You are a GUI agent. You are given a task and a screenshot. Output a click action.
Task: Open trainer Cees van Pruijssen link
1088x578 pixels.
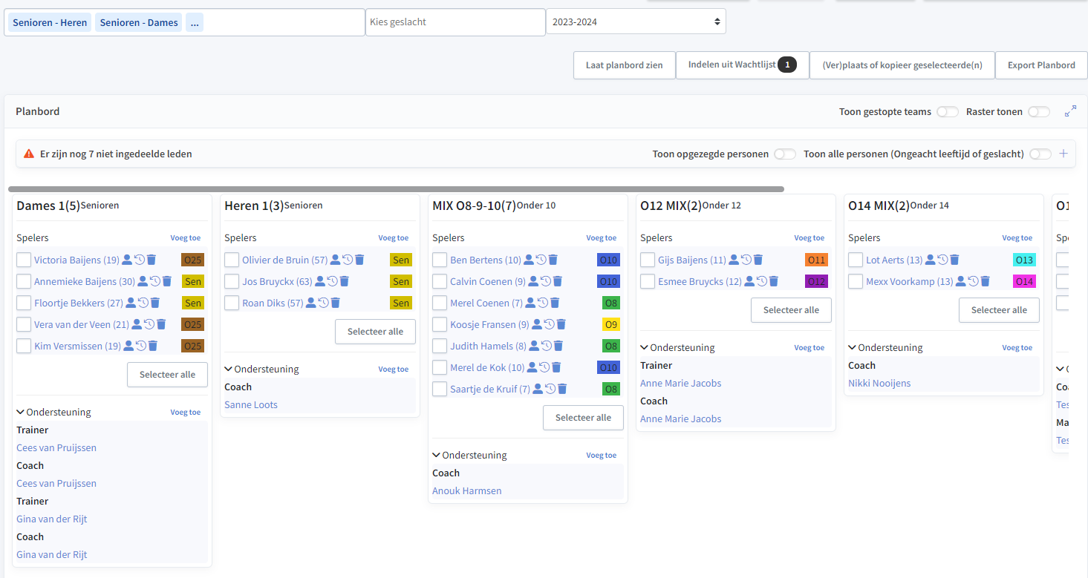[x=56, y=447]
